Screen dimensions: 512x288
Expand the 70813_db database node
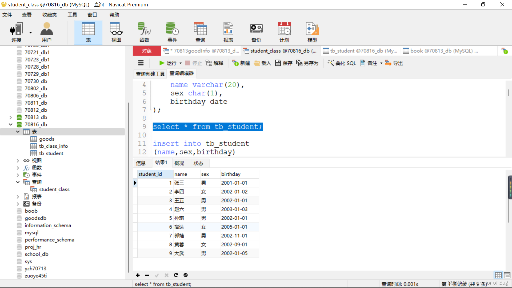[11, 117]
